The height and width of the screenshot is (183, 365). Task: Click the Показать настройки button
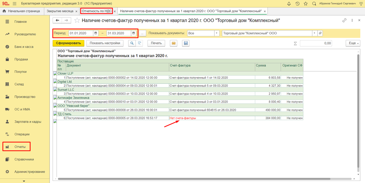pyautogui.click(x=105, y=43)
